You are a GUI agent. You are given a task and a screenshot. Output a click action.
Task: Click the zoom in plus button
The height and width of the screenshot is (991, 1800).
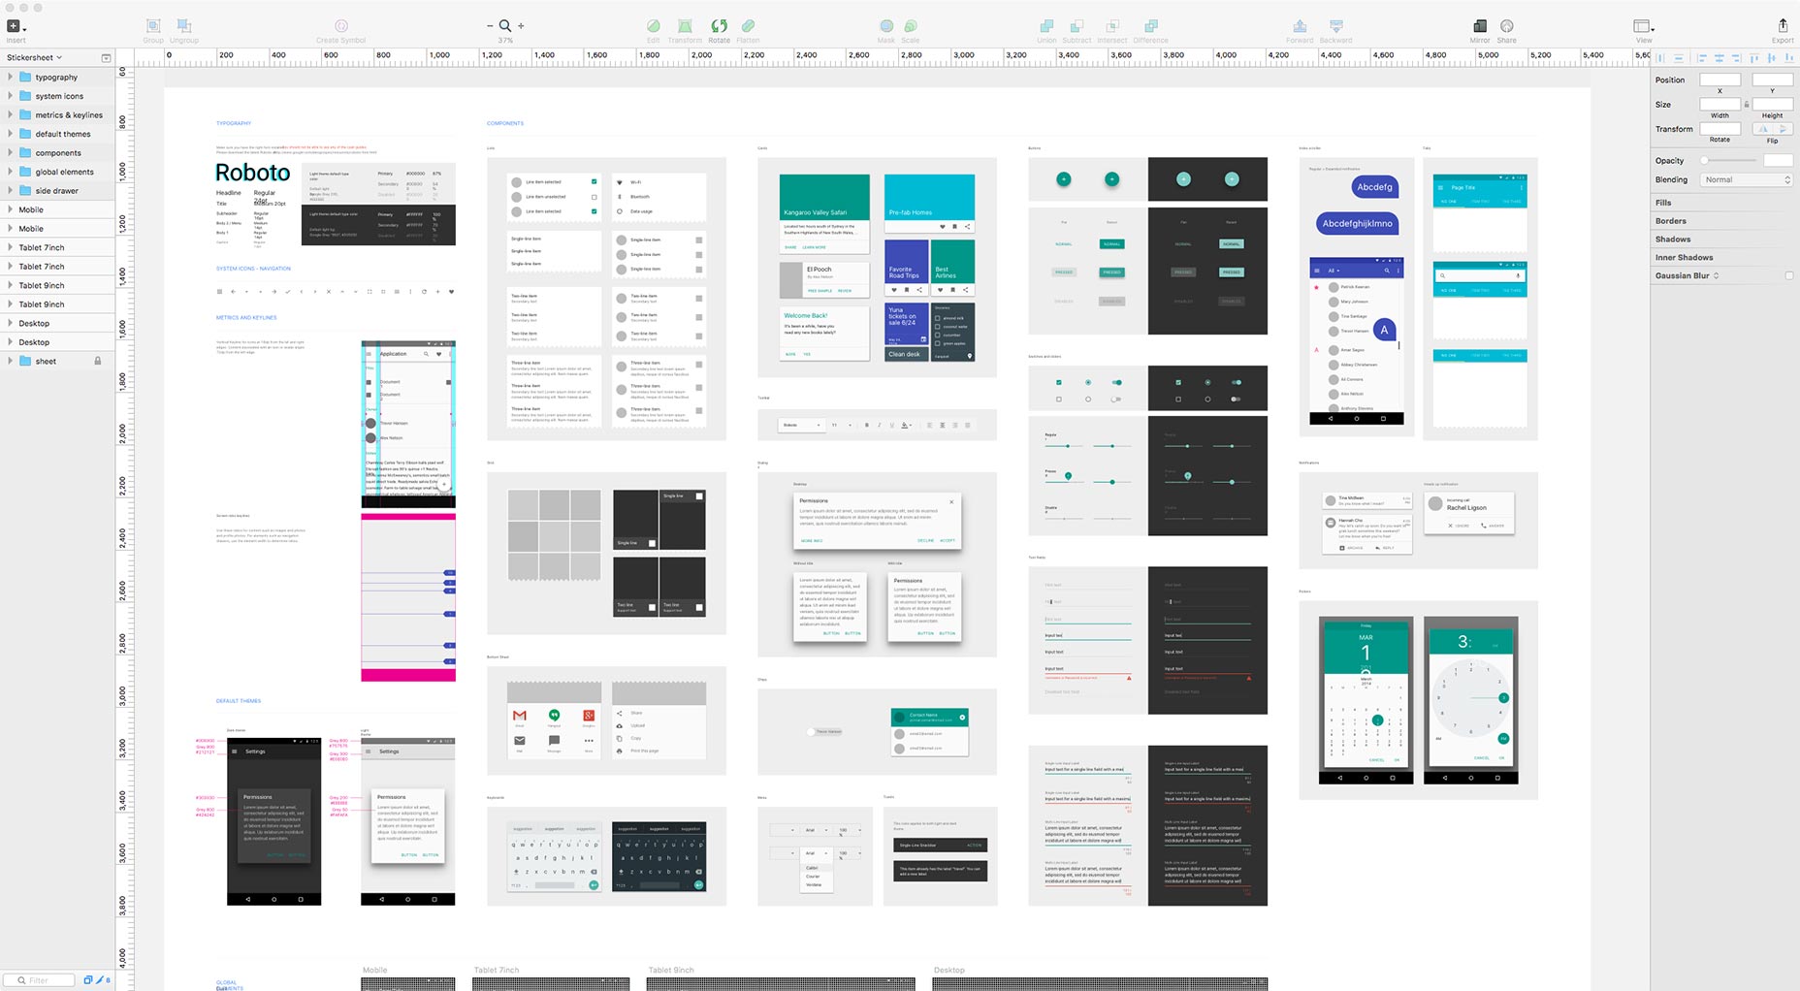coord(521,26)
